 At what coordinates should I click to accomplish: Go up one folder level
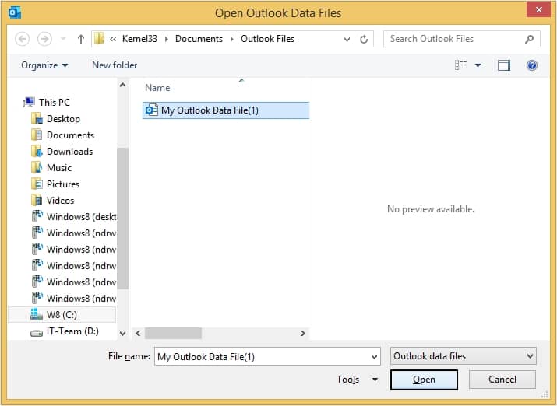click(81, 39)
